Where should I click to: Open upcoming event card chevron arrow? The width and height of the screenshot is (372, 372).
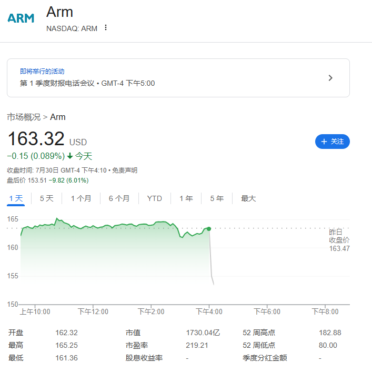point(330,78)
